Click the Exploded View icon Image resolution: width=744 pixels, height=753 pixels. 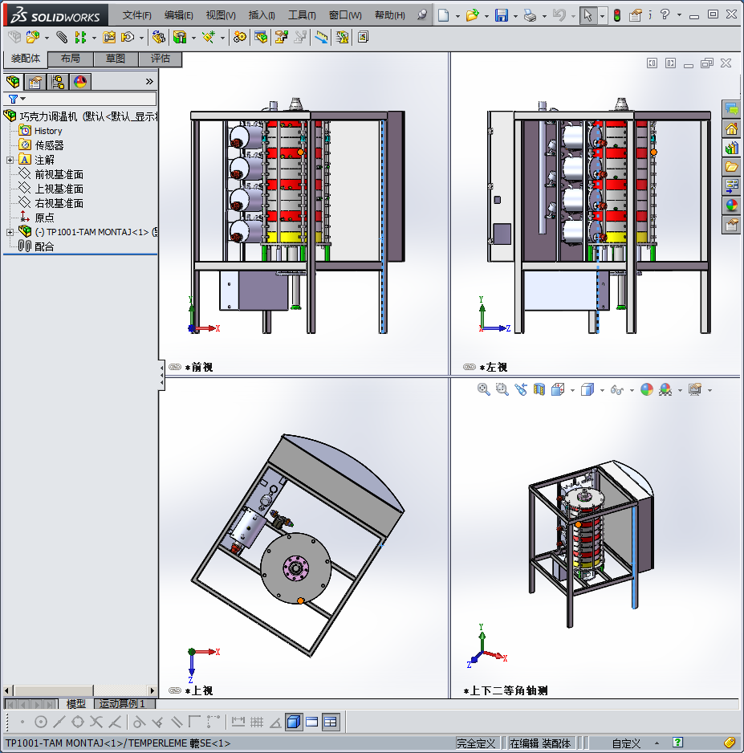(x=281, y=37)
